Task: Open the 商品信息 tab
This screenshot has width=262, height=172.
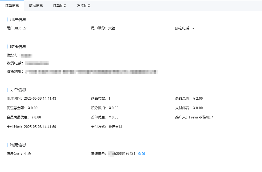Action: [36, 6]
